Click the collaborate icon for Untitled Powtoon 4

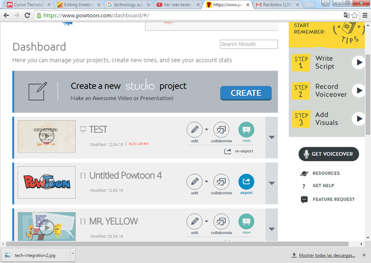221,181
